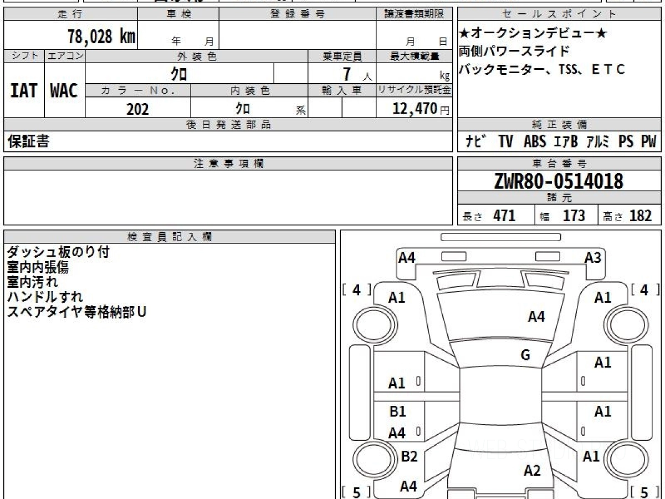Screen dimensions: 665x499
Task: Click the ナビ equipment item
Action: 475,142
